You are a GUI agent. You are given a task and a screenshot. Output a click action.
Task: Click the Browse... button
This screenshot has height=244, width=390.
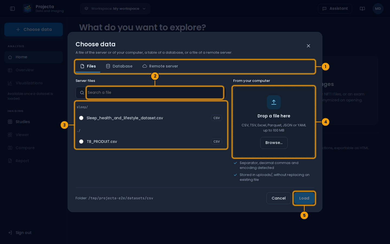(274, 143)
